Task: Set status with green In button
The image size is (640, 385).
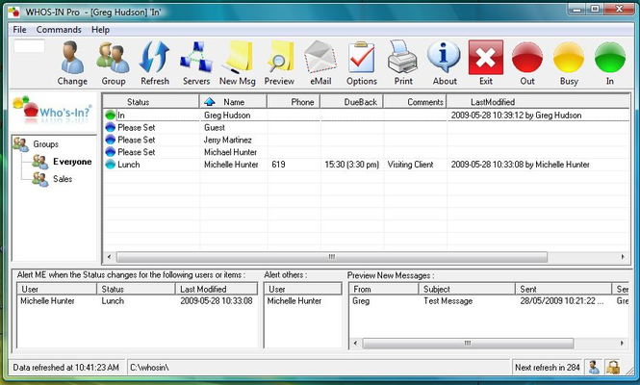Action: point(609,61)
